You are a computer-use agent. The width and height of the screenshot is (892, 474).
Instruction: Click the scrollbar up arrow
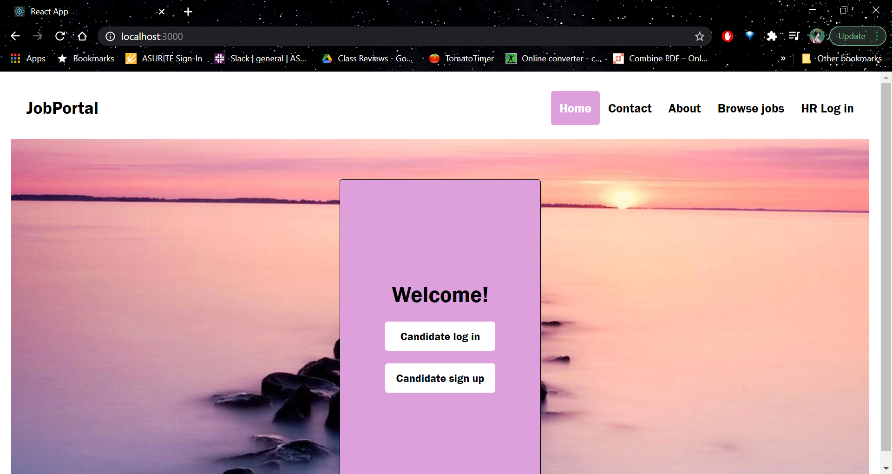[886, 78]
